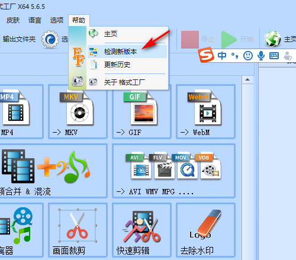Image resolution: width=296 pixels, height=260 pixels.
Task: Click the globe icon beside 主页 menu entry
Action: pos(93,34)
